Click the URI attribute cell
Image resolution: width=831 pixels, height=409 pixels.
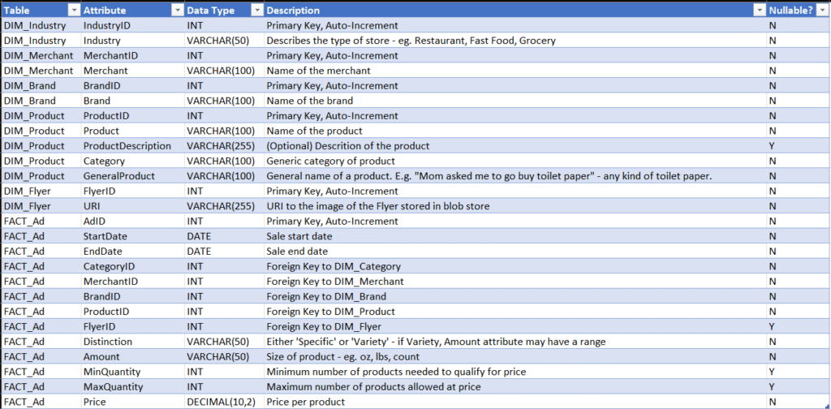coord(132,206)
